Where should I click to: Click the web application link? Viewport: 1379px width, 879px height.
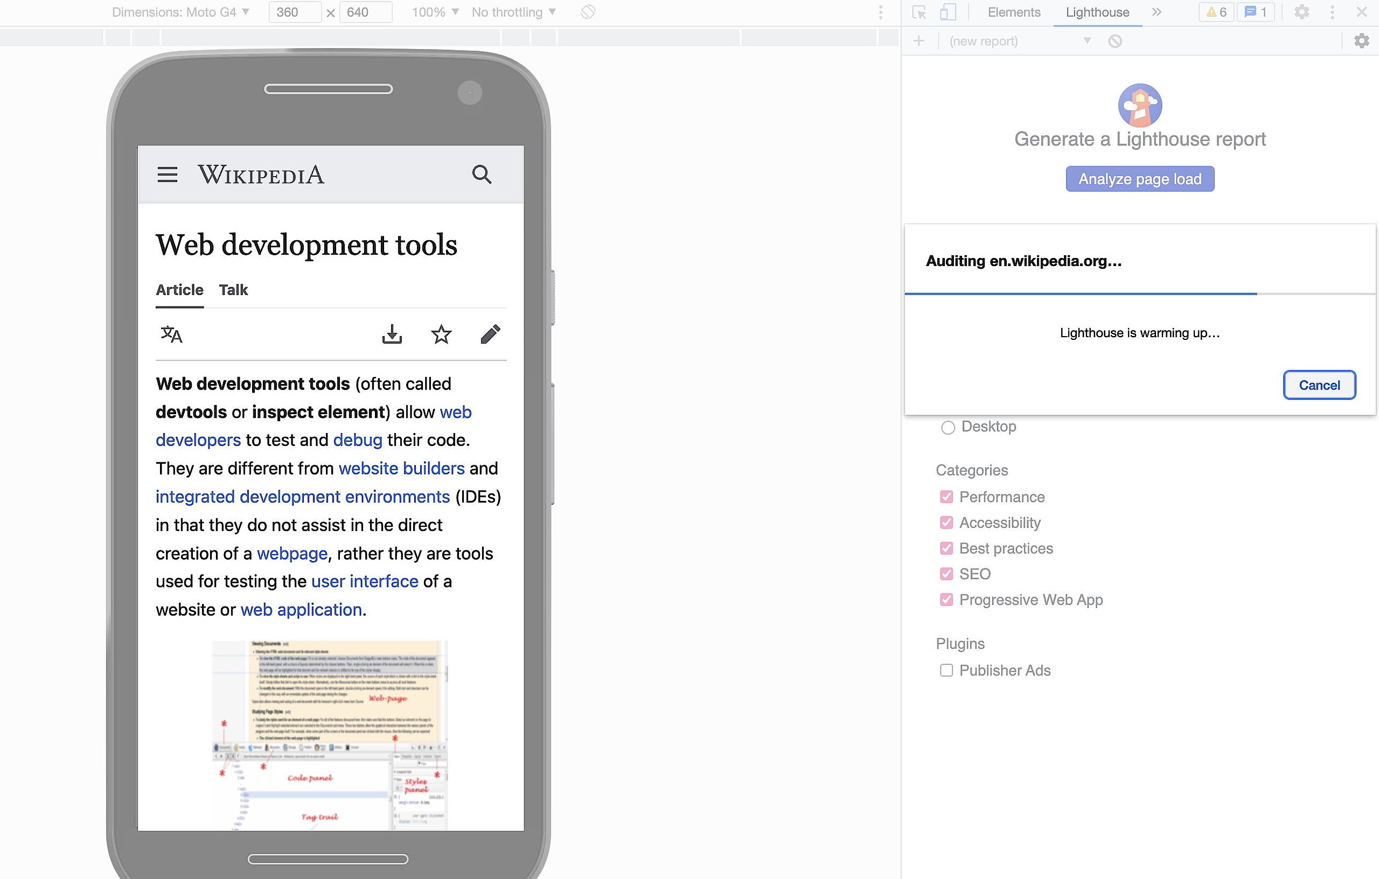pos(301,609)
